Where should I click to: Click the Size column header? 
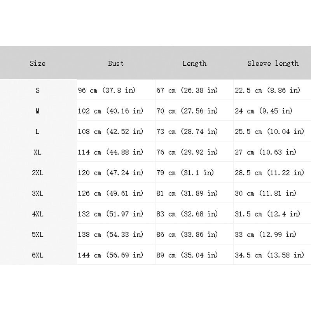(x=38, y=63)
